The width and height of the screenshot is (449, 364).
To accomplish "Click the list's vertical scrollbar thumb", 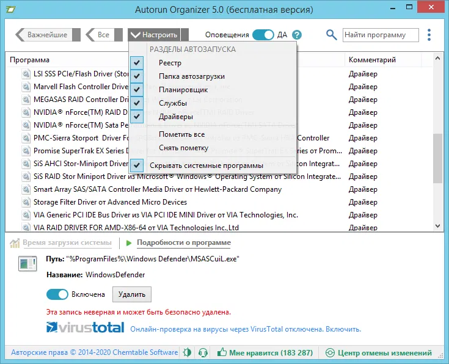I will [437, 158].
